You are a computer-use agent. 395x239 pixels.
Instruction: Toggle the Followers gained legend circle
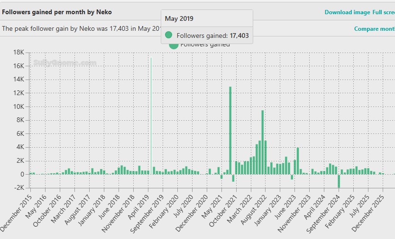(174, 45)
